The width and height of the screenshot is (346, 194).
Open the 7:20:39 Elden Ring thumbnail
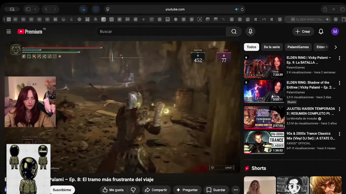[264, 67]
